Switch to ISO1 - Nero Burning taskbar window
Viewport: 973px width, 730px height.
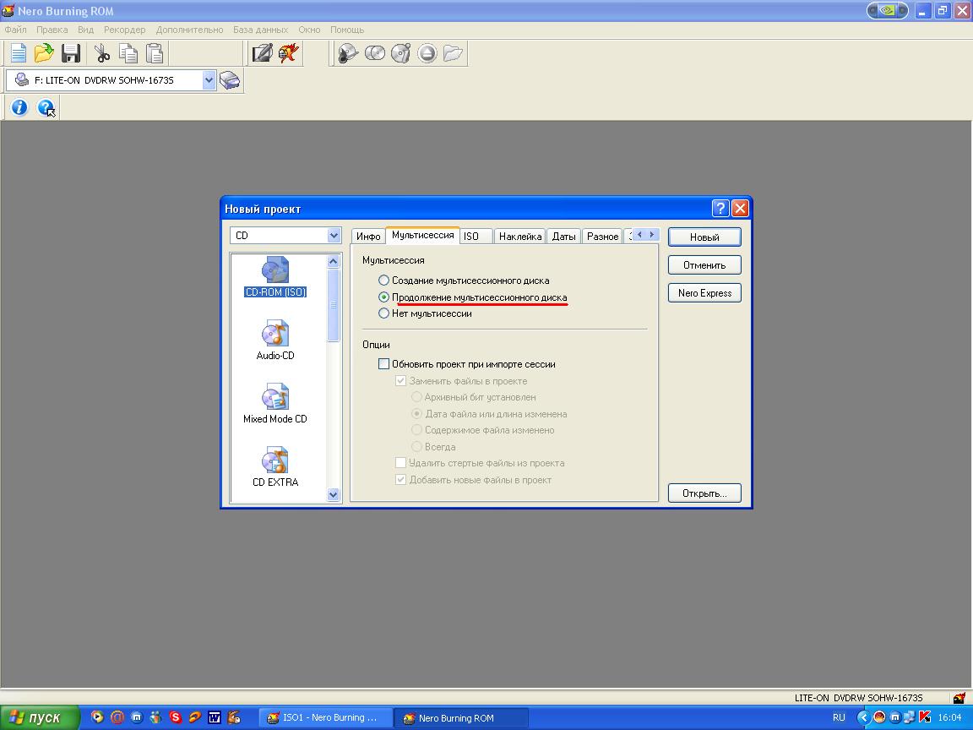coord(324,717)
